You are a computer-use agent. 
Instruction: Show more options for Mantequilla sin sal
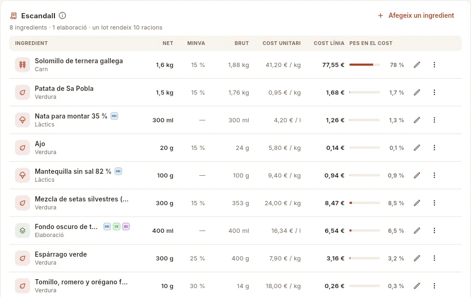(x=434, y=175)
